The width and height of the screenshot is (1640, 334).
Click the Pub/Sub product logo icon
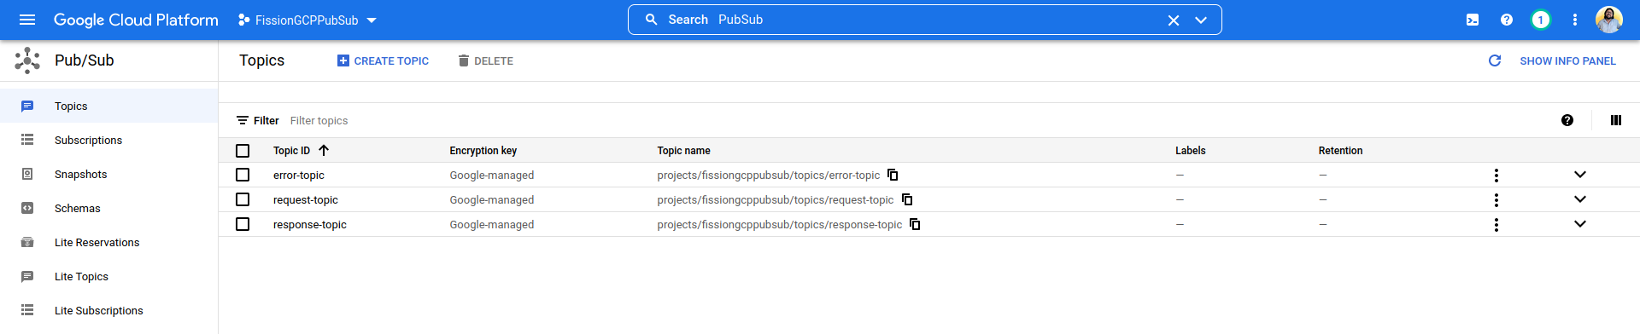[27, 60]
